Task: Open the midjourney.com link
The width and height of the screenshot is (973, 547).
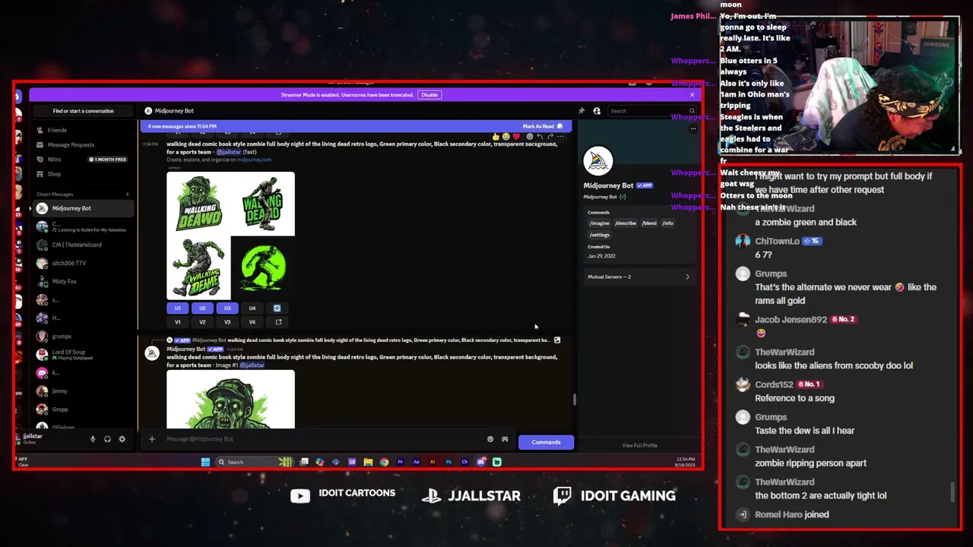Action: pos(254,160)
